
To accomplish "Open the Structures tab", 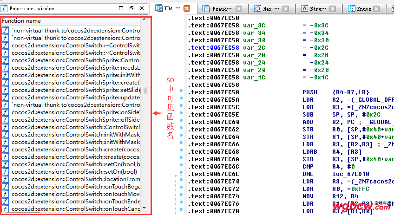I will 318,9.
